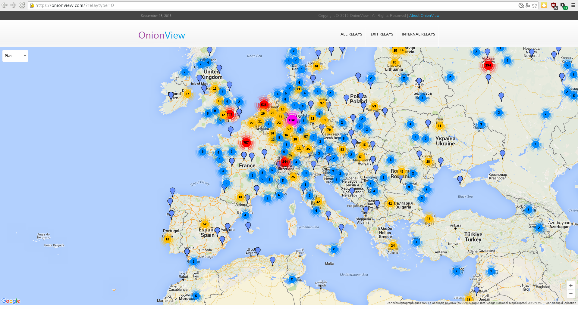Viewport: 578px width, 309px height.
Task: Select the red 763 cluster near London
Action: 230,114
